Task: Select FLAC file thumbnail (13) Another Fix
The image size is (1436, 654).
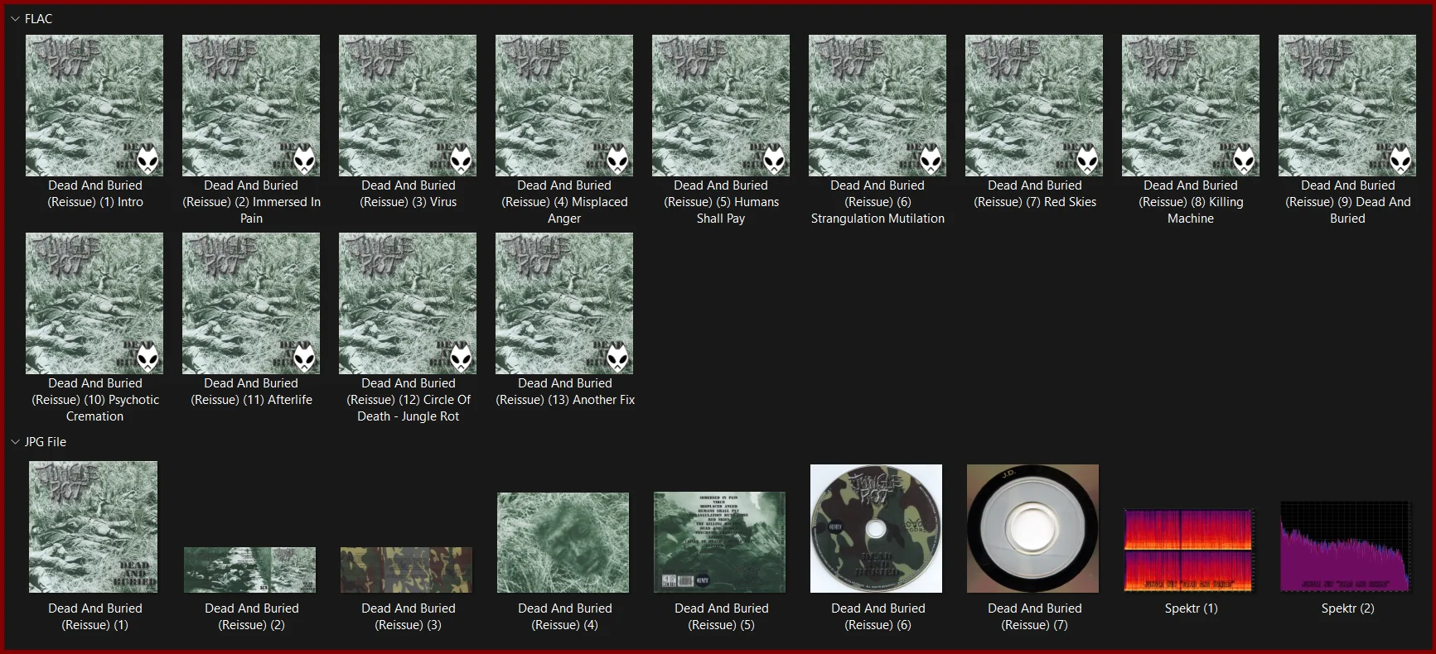Action: tap(564, 303)
